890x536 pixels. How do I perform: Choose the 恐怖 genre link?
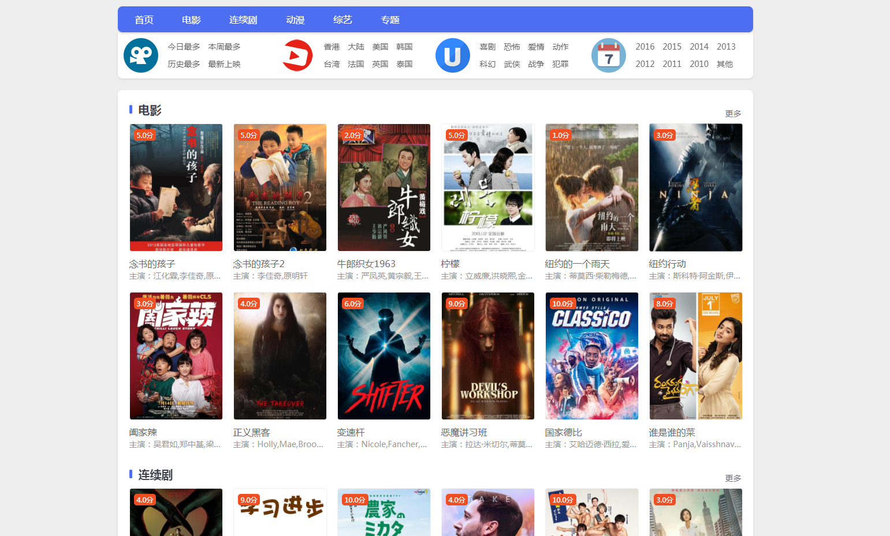pyautogui.click(x=512, y=47)
